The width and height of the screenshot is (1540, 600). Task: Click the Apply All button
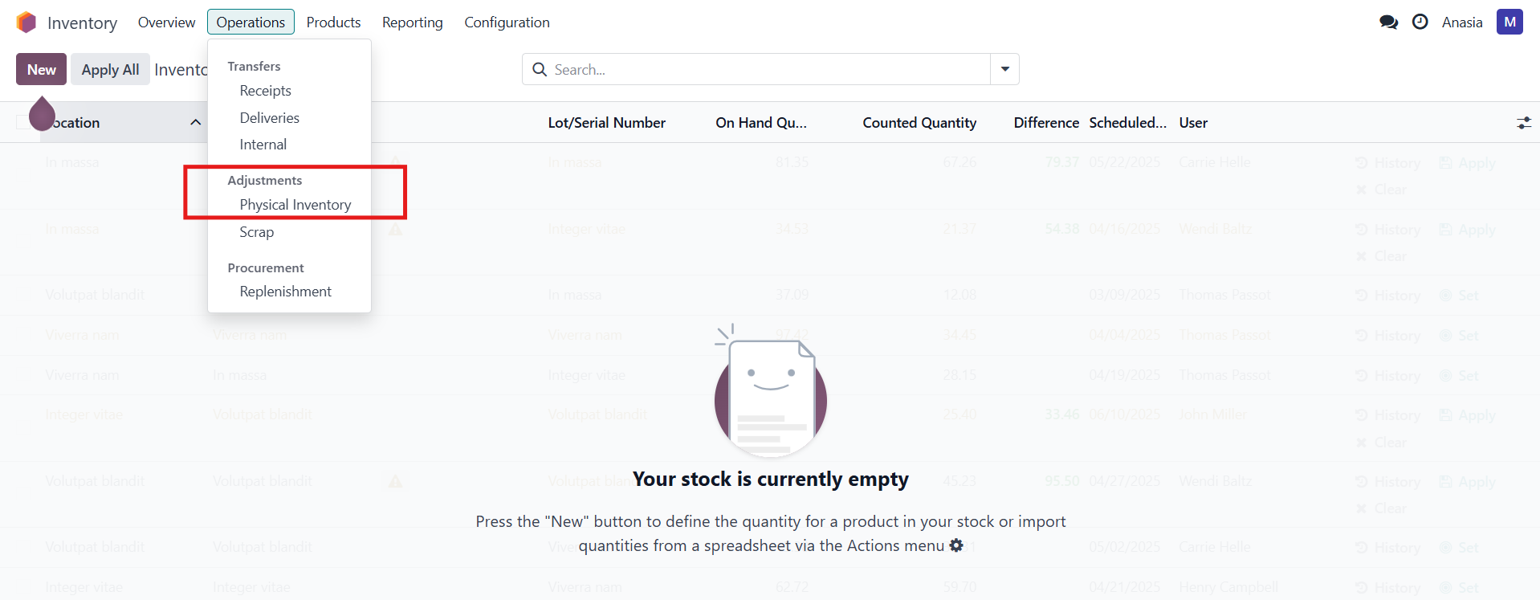tap(110, 69)
